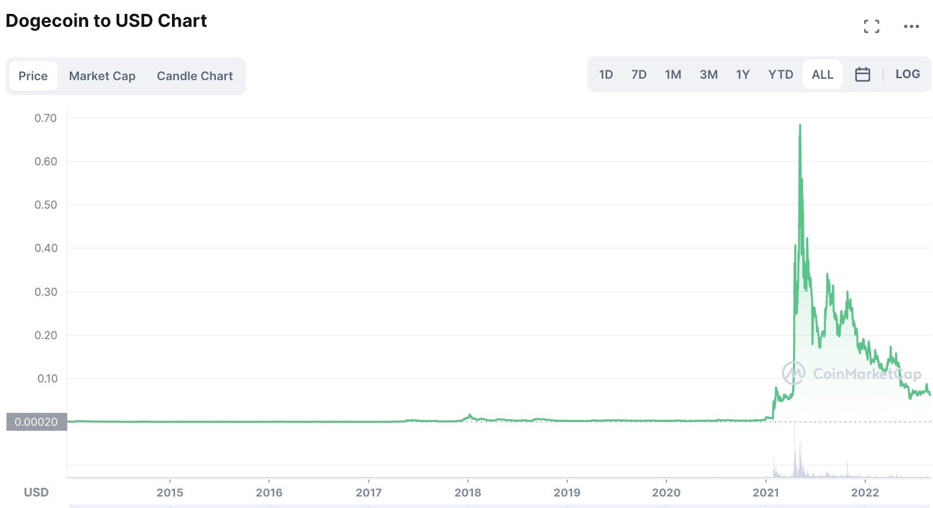Screen dimensions: 933x508
Task: Open the three-dot more options menu
Action: (x=911, y=26)
